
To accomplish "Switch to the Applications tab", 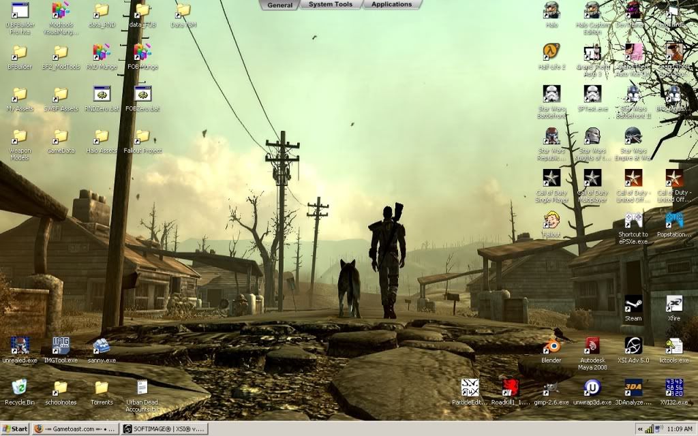I will (391, 5).
